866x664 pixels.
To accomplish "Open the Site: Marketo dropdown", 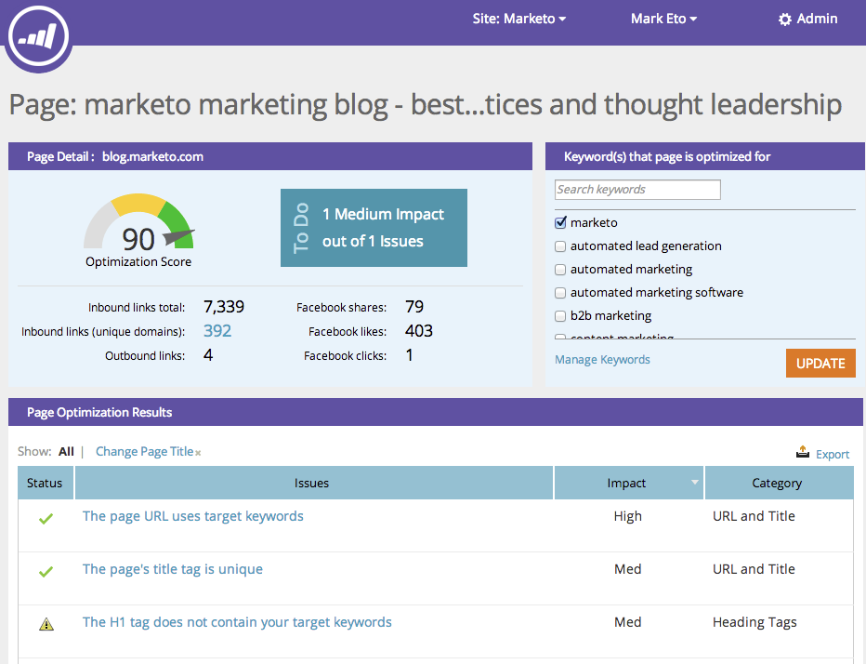I will point(519,19).
